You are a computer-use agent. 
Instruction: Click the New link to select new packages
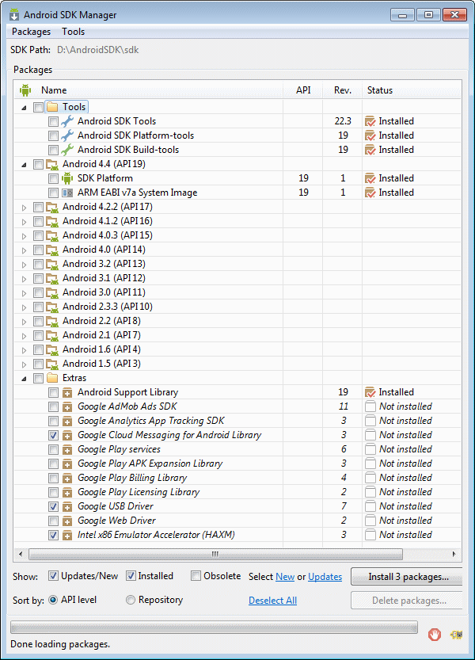point(285,577)
